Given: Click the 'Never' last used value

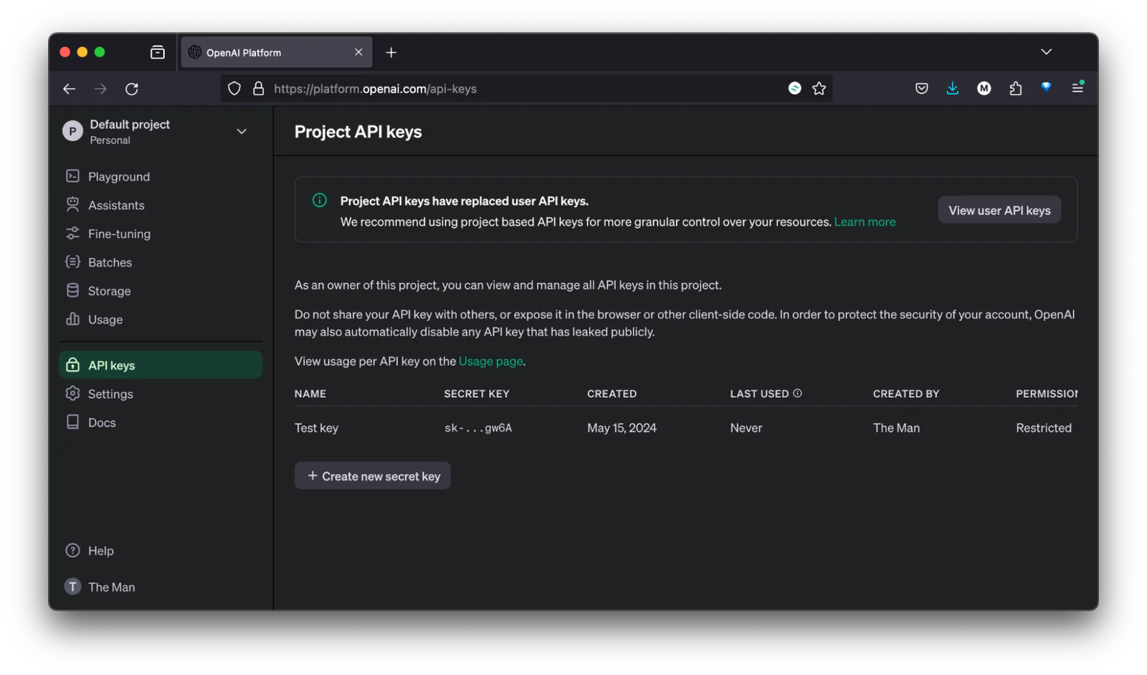Looking at the screenshot, I should (746, 428).
